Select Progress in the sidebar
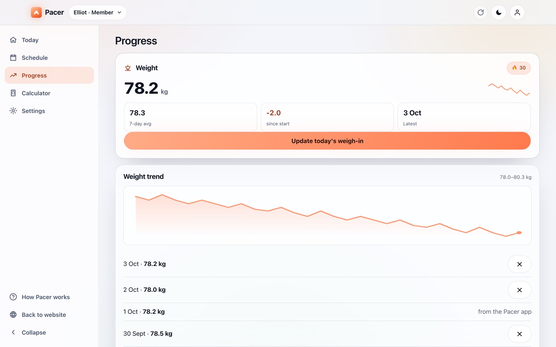This screenshot has height=347, width=556. [49, 76]
